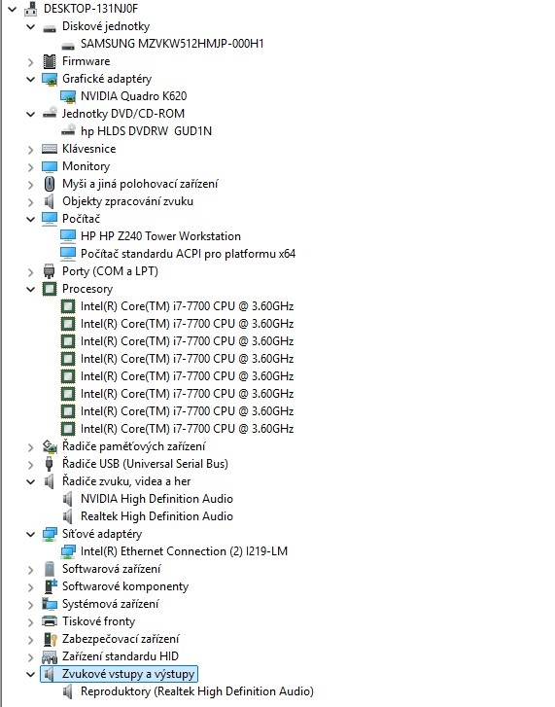Click the Klávesnice keyboard icon

50,149
